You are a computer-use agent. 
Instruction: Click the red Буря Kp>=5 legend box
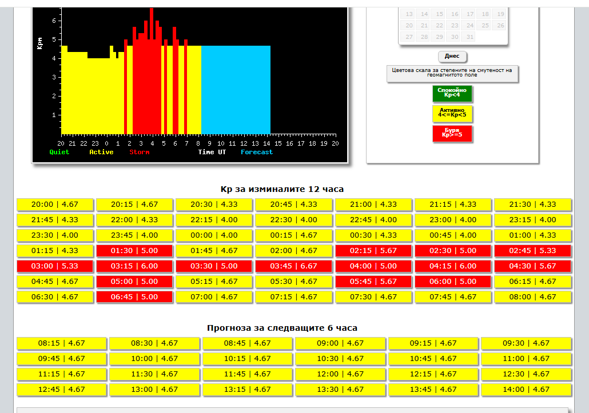tap(452, 134)
